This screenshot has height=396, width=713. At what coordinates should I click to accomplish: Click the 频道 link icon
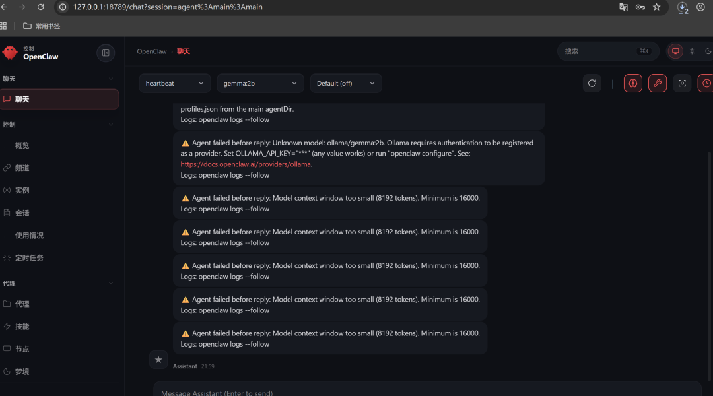7,168
